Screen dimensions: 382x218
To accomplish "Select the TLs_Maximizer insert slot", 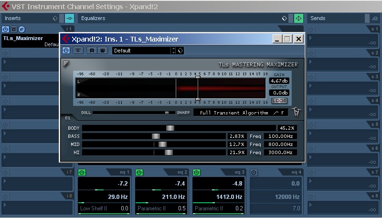I will coord(30,41).
